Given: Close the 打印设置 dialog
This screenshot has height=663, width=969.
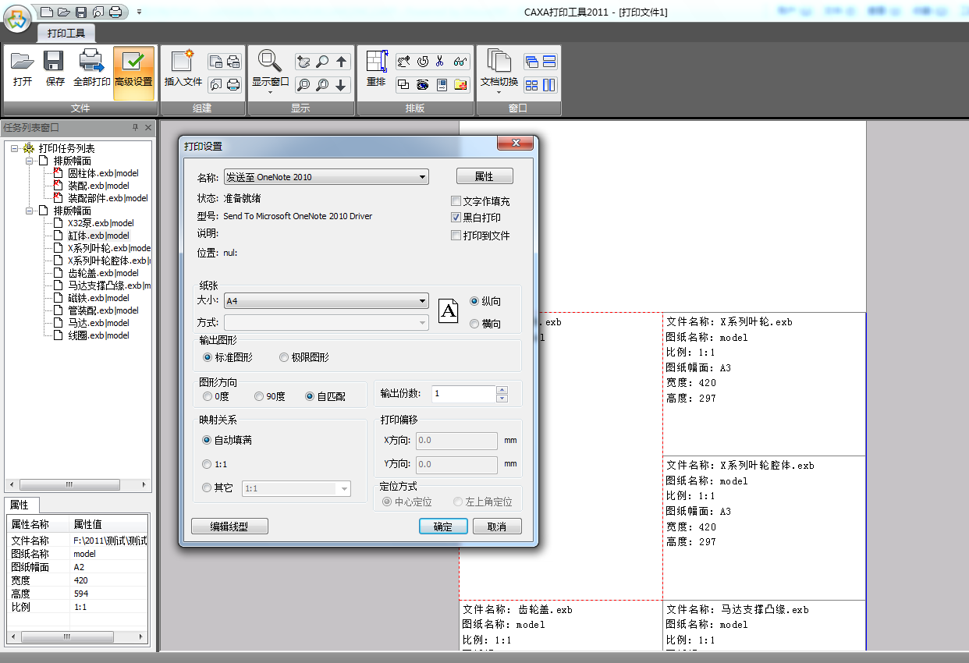Looking at the screenshot, I should pyautogui.click(x=516, y=144).
